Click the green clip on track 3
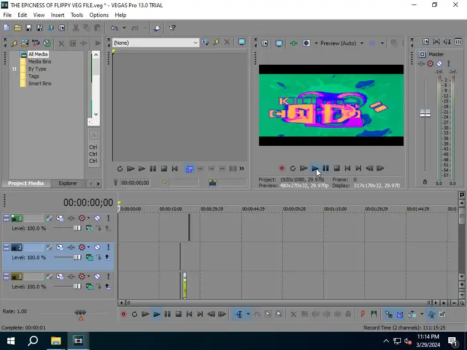This screenshot has height=350, width=467. click(x=185, y=285)
